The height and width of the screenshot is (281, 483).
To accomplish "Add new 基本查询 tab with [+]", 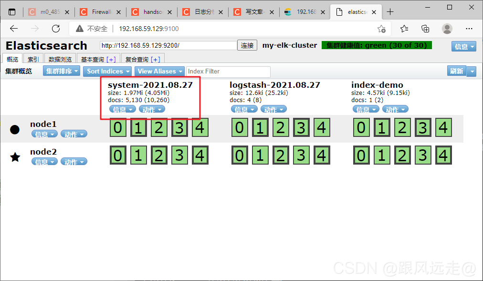I will tap(111, 60).
